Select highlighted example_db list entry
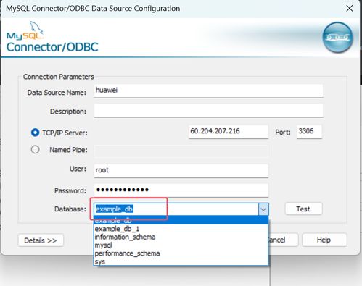362x286 pixels. 181,220
